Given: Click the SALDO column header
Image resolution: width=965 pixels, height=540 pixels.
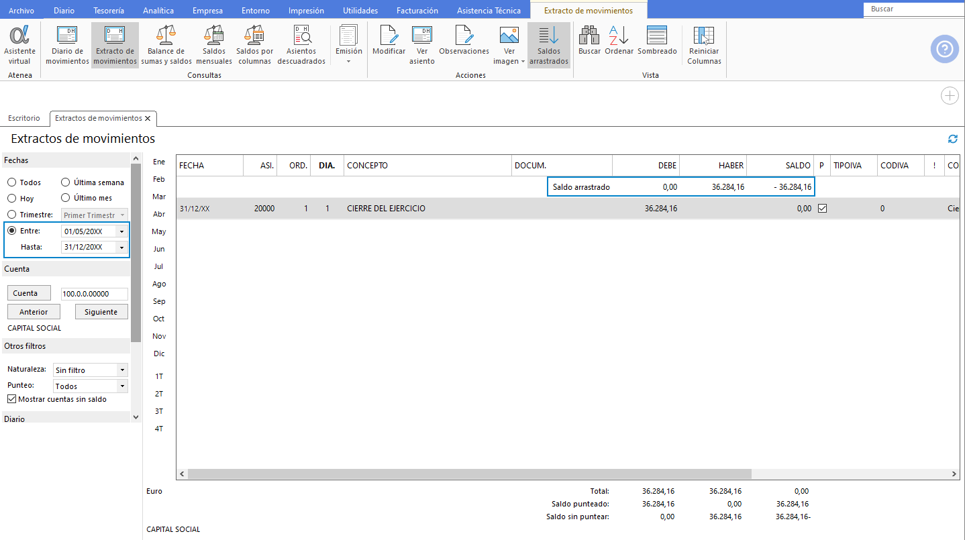Looking at the screenshot, I should click(780, 166).
